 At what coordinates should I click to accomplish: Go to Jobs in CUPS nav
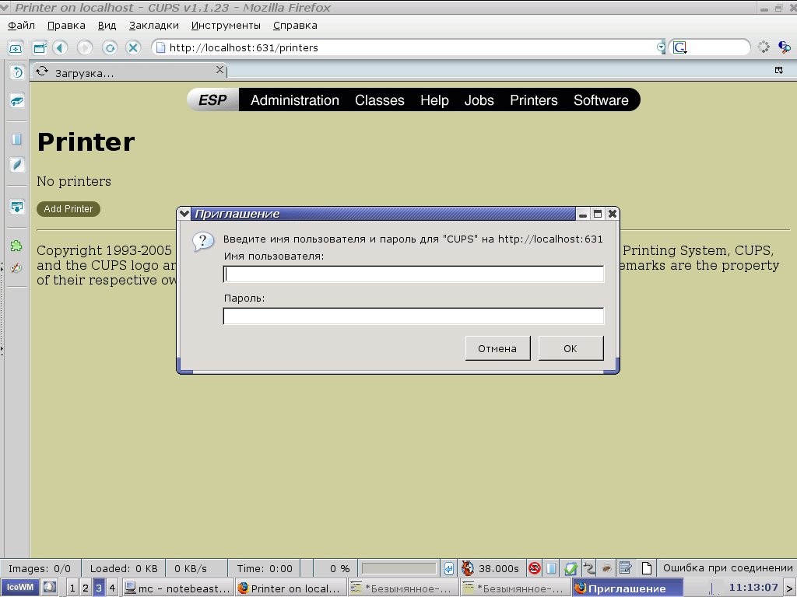click(x=479, y=100)
